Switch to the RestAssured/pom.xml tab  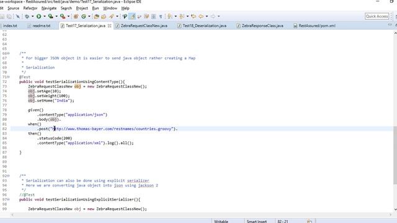pyautogui.click(x=314, y=26)
